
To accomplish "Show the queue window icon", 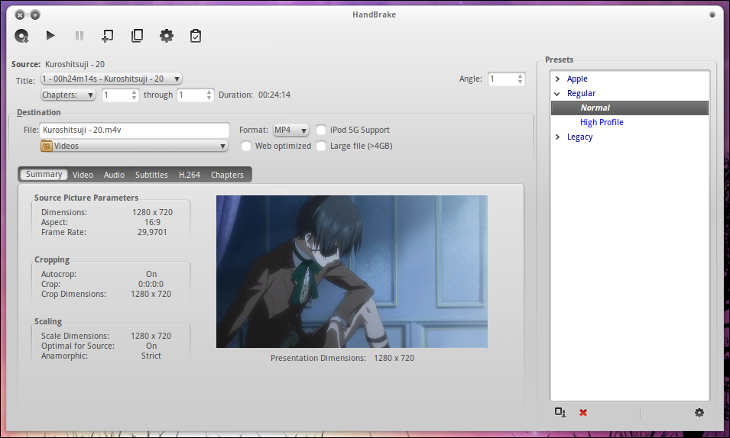I will [x=137, y=36].
